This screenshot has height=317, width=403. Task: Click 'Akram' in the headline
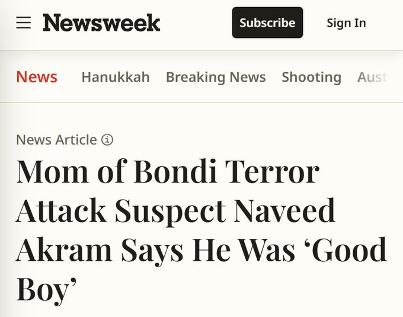click(x=63, y=251)
